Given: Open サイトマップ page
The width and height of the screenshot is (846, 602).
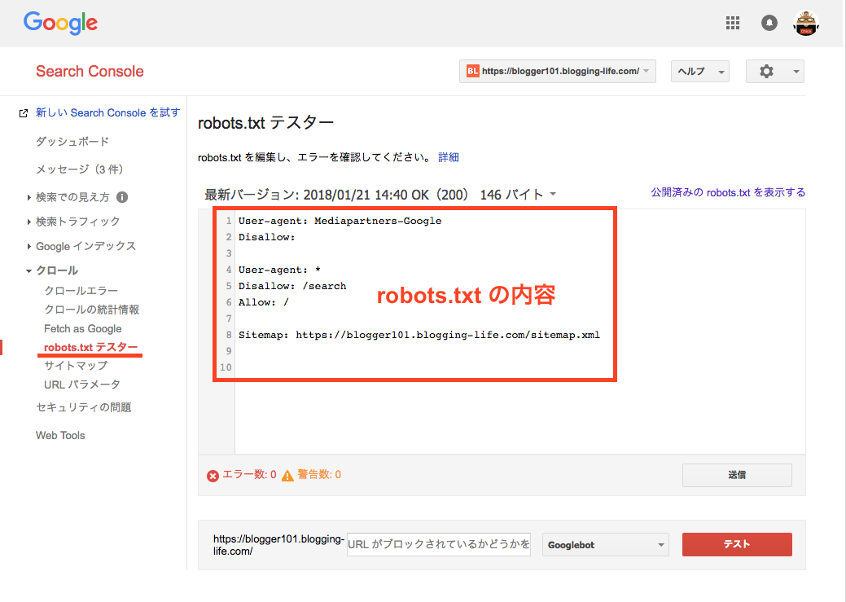Looking at the screenshot, I should coord(76,366).
